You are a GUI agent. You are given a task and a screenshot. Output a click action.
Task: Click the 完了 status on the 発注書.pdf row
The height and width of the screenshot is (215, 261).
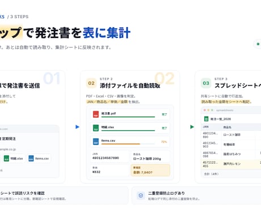click(x=165, y=114)
